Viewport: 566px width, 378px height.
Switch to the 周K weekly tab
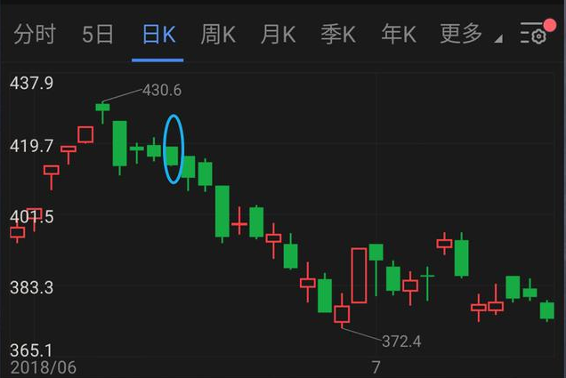tap(218, 35)
